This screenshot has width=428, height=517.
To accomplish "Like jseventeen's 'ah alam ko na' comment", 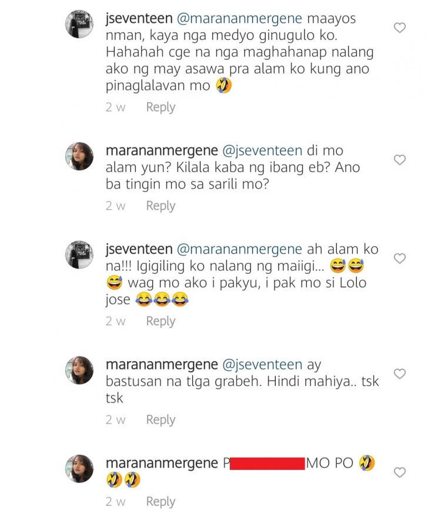I will tap(400, 258).
